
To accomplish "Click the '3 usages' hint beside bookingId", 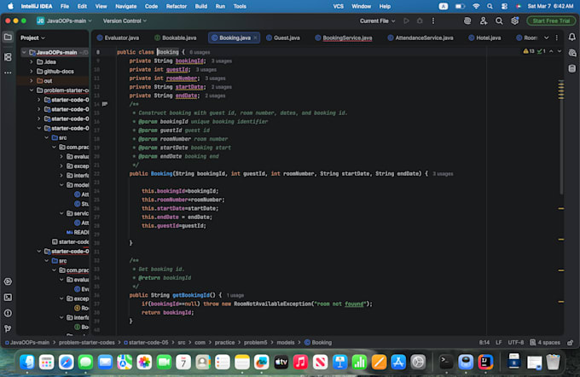I will [222, 61].
